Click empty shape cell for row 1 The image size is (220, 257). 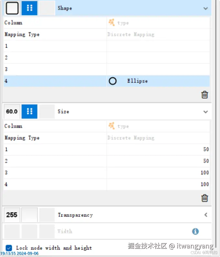[x=158, y=46]
